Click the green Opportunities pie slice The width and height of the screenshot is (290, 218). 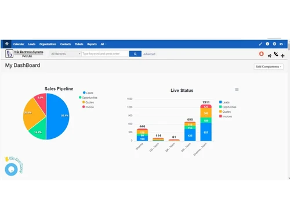pyautogui.click(x=39, y=131)
